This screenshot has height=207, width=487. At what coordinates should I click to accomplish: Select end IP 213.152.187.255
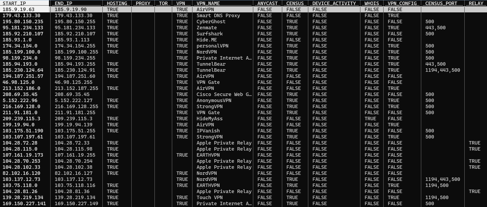pos(76,88)
